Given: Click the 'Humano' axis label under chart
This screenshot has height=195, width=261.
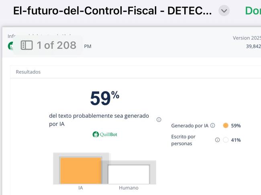Looking at the screenshot, I should [x=128, y=188].
